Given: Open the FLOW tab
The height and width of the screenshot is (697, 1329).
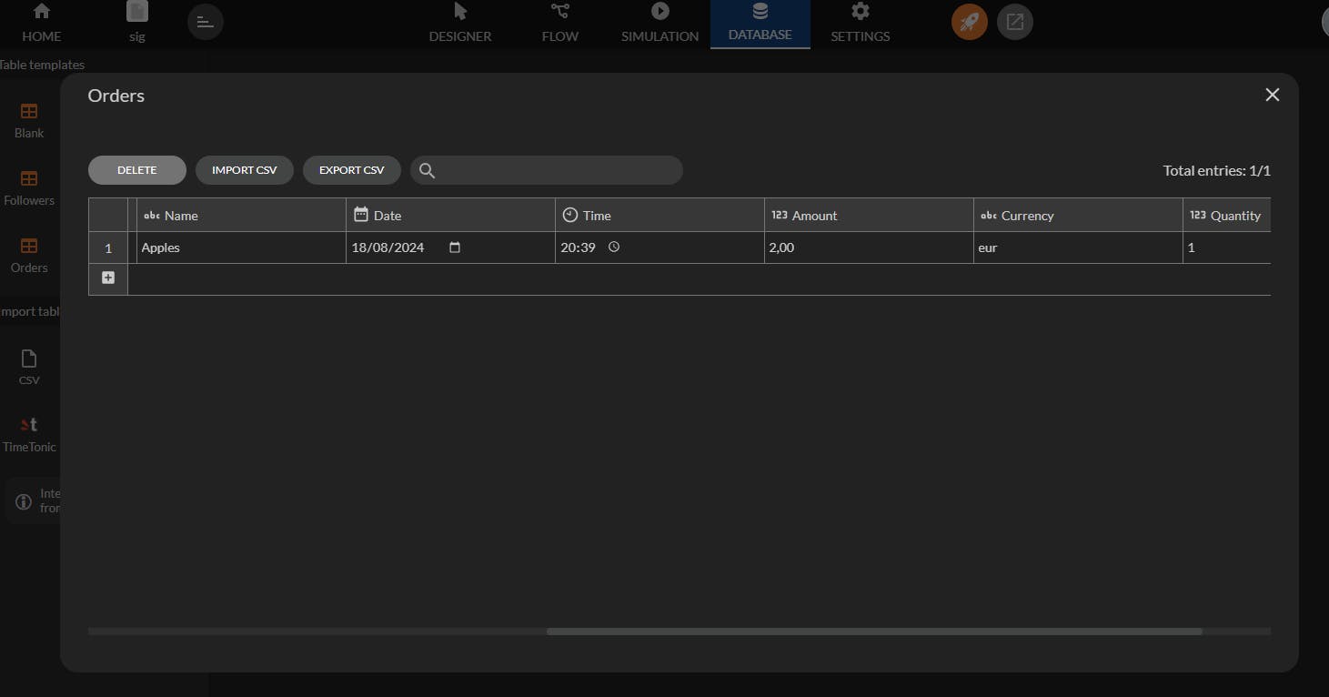Looking at the screenshot, I should coord(560,24).
